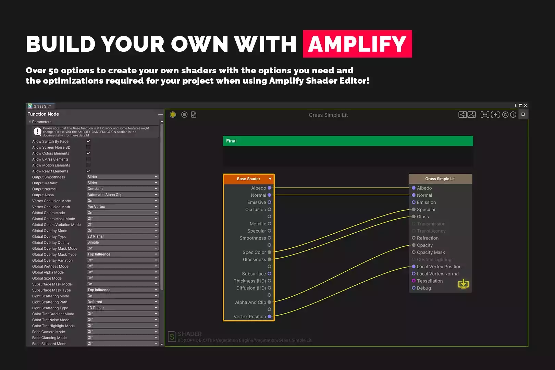555x370 pixels.
Task: Click Base Shader's Normal output port
Action: pyautogui.click(x=269, y=195)
